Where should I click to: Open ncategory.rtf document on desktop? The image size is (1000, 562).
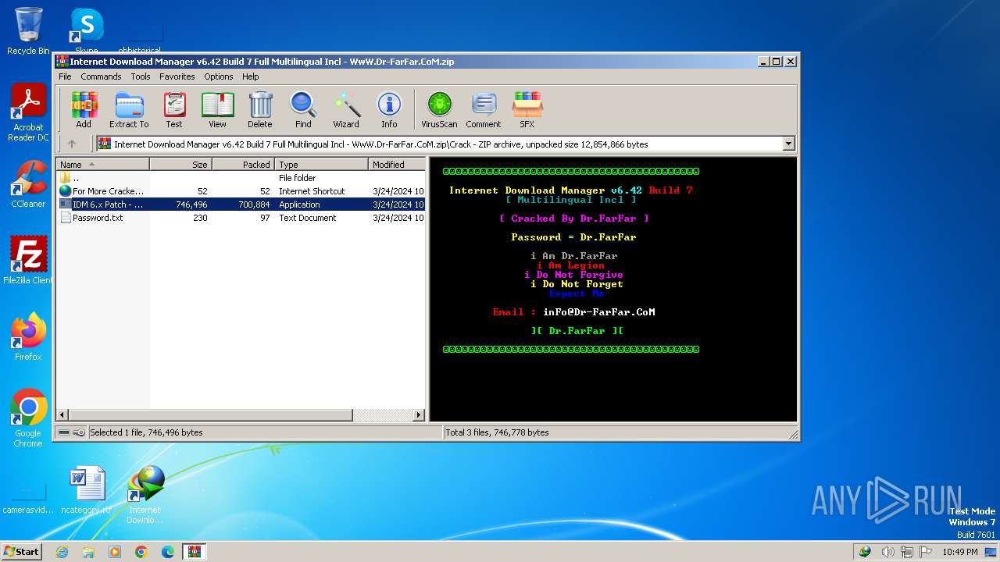click(87, 490)
